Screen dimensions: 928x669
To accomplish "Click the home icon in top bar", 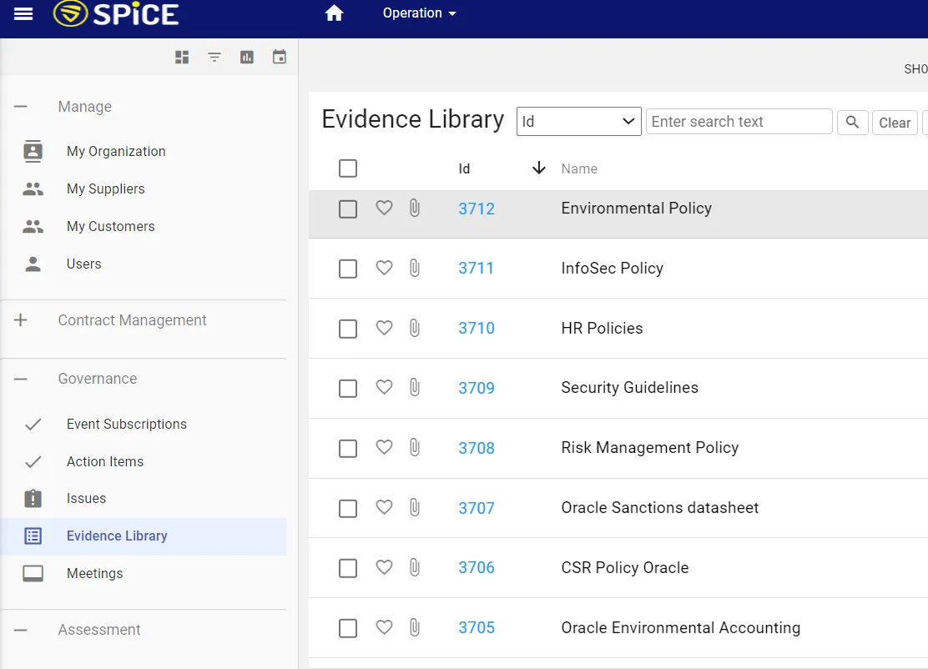I will (x=335, y=13).
